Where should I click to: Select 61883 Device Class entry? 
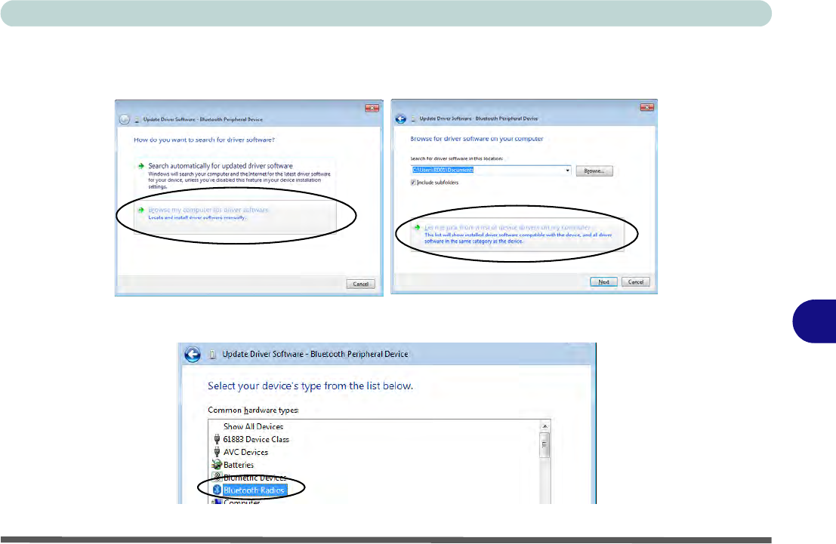(x=256, y=439)
